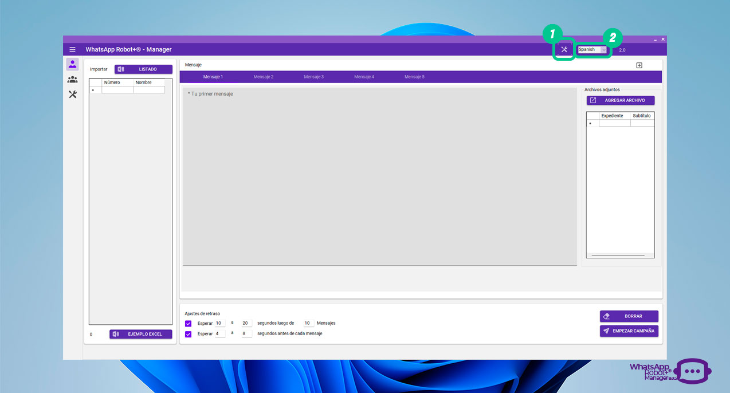
Task: Toggle the wait-after-messages checkbox
Action: (x=189, y=323)
